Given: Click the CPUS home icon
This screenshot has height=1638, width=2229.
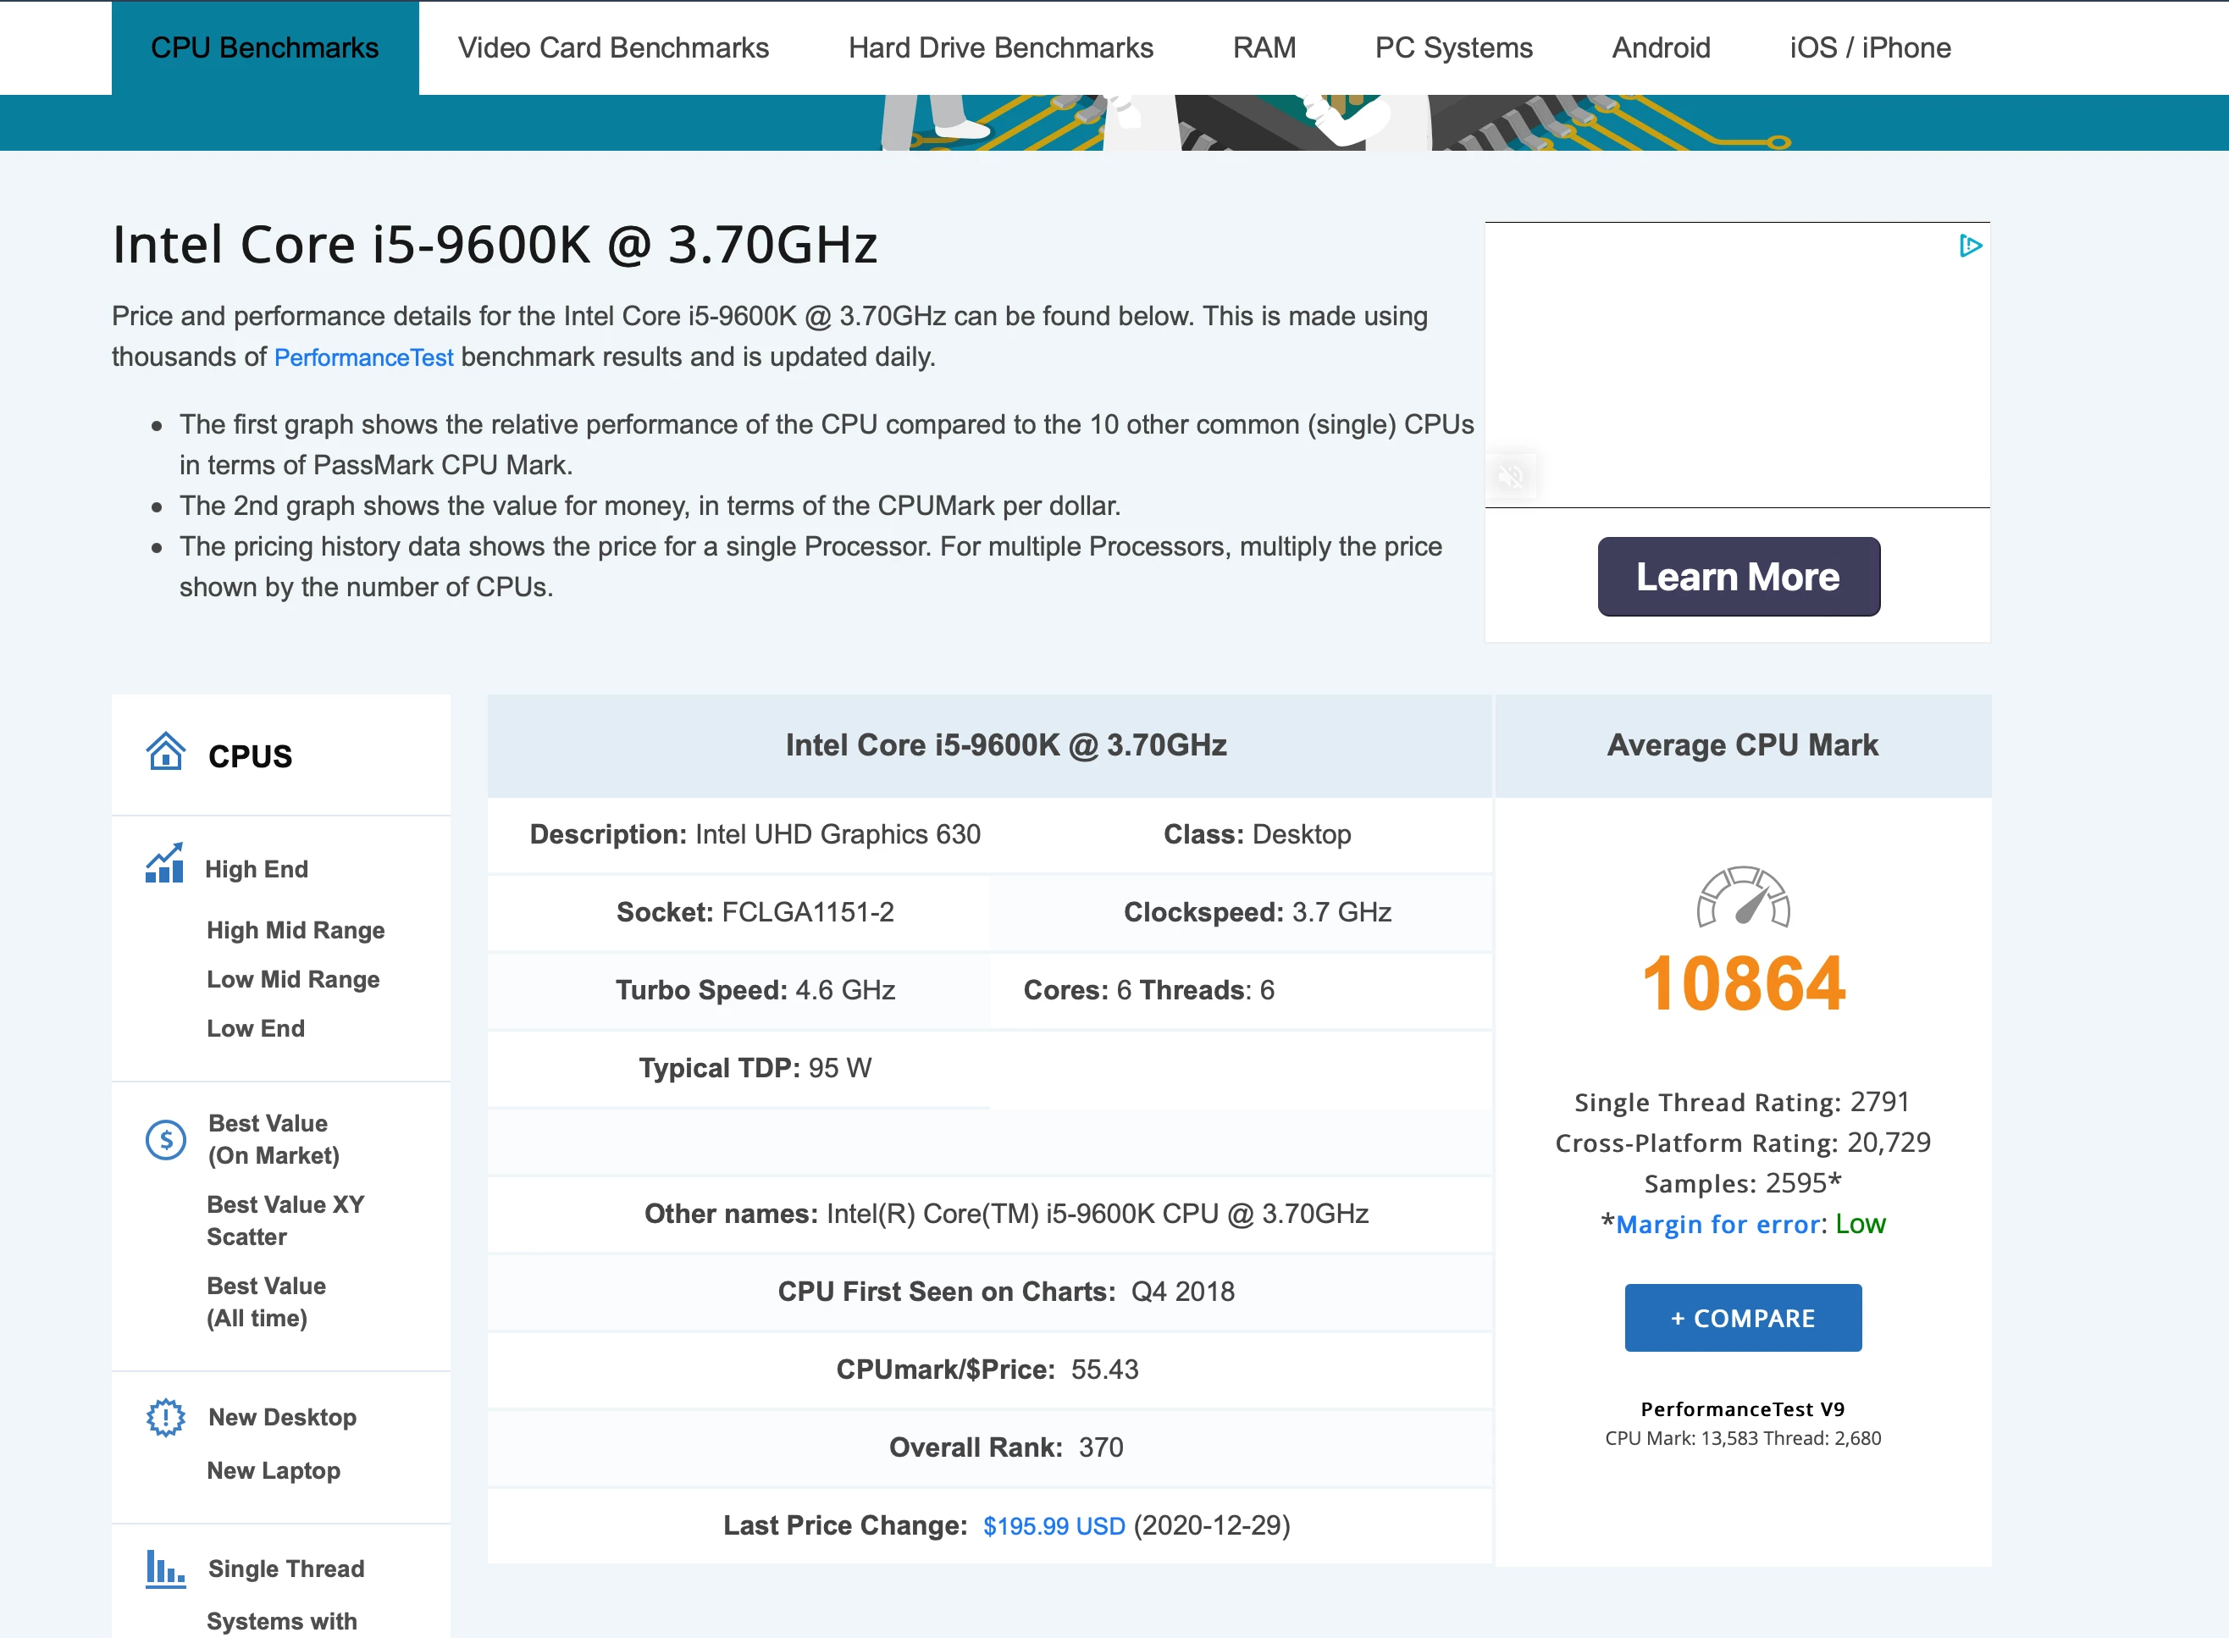Looking at the screenshot, I should click(166, 753).
